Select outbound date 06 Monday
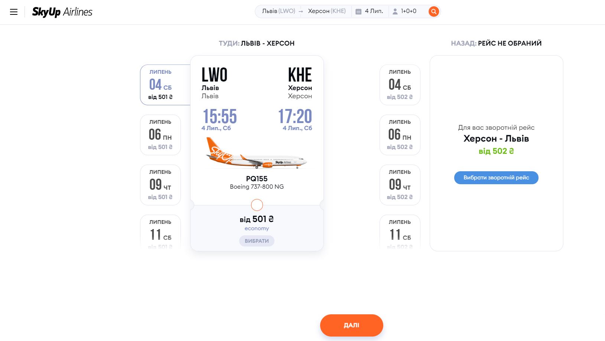The width and height of the screenshot is (605, 341). click(x=160, y=135)
